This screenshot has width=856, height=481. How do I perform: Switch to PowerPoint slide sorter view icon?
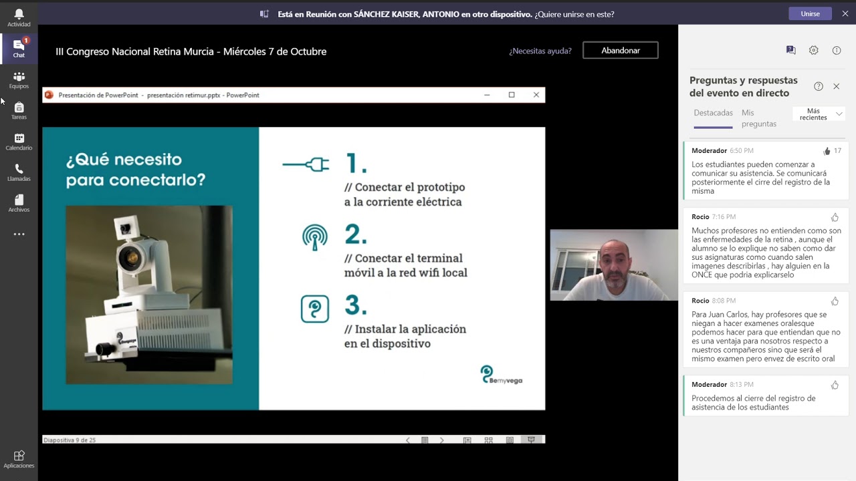(x=489, y=440)
